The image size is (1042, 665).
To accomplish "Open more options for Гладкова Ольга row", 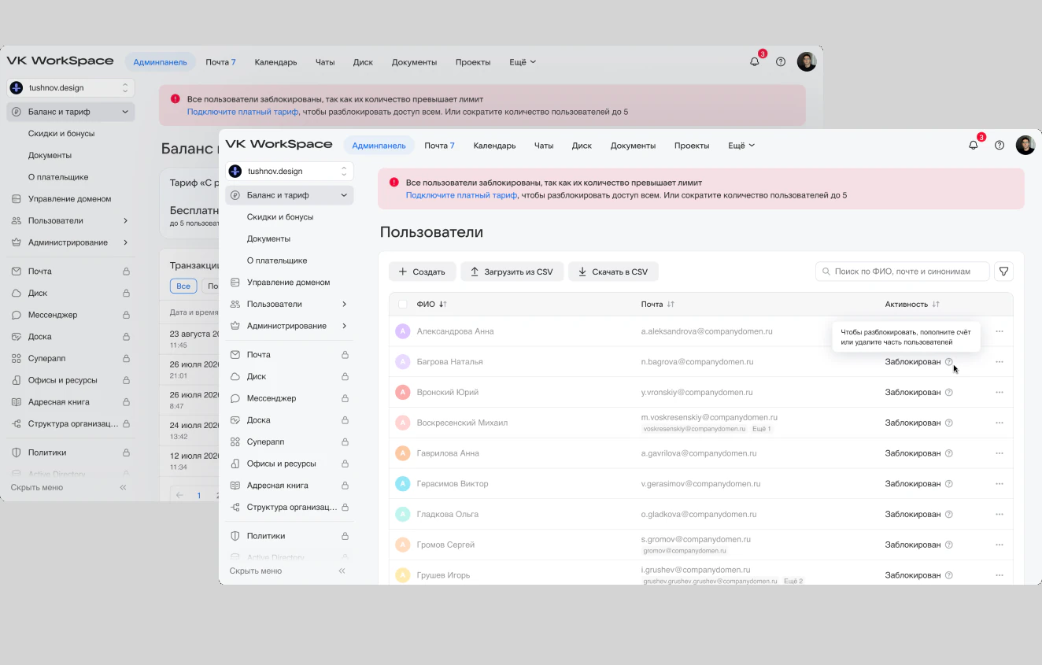I will (1000, 514).
